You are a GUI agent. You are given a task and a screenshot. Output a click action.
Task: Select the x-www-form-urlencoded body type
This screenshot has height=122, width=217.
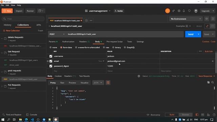pyautogui.click(x=76, y=47)
